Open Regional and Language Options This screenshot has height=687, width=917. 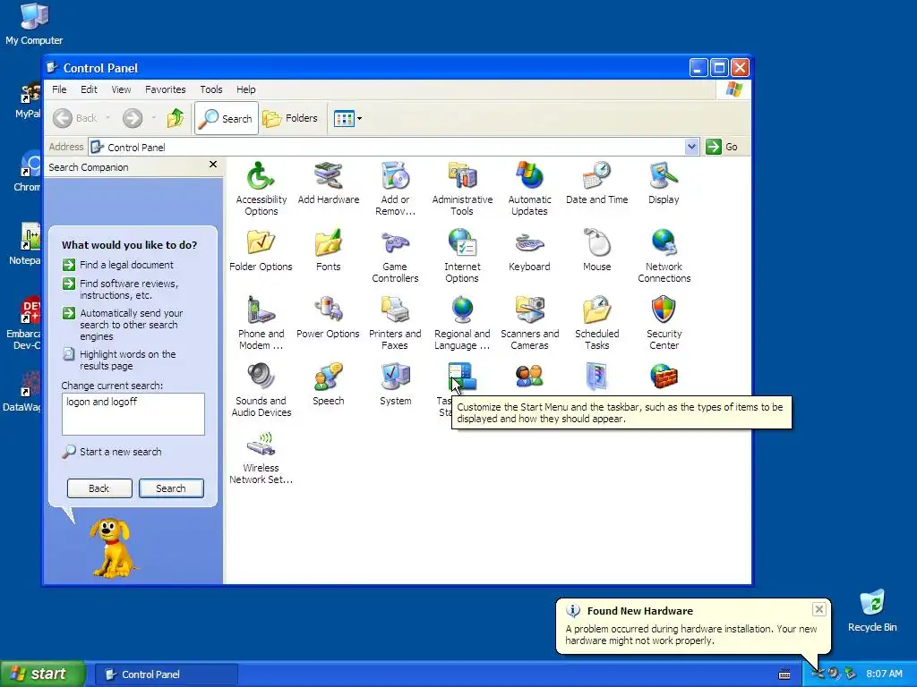click(462, 322)
